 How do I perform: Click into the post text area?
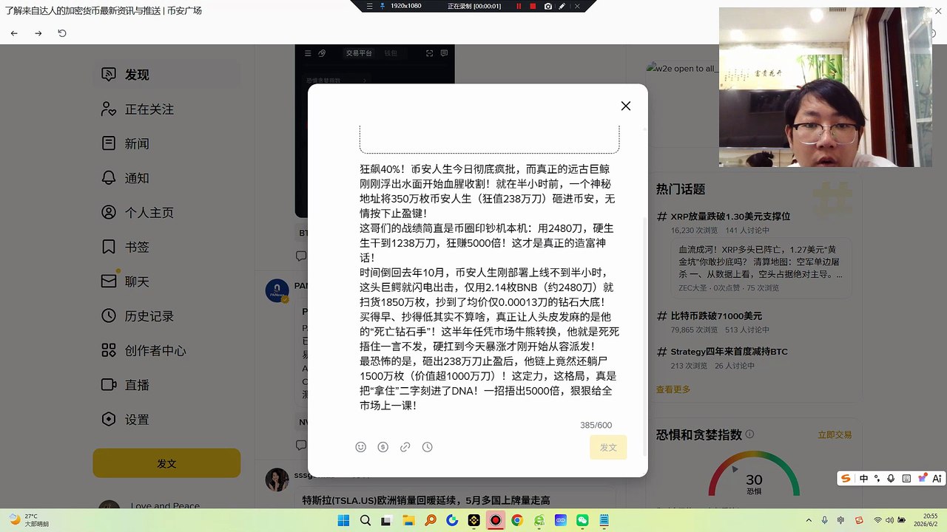[x=489, y=287]
